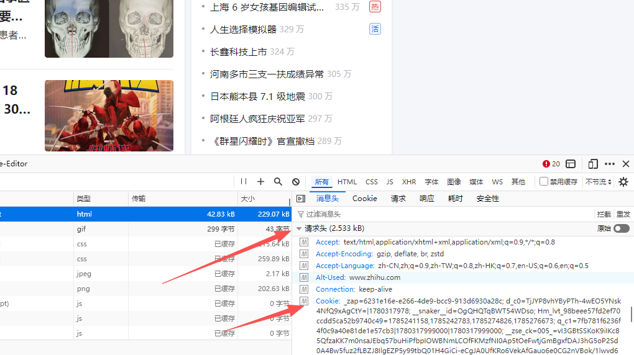Select the gif request row
This screenshot has height=355, width=634.
145,229
